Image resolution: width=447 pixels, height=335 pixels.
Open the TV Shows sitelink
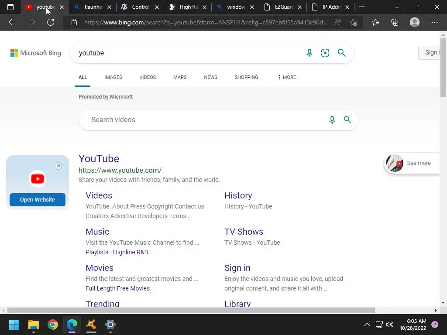click(x=244, y=232)
